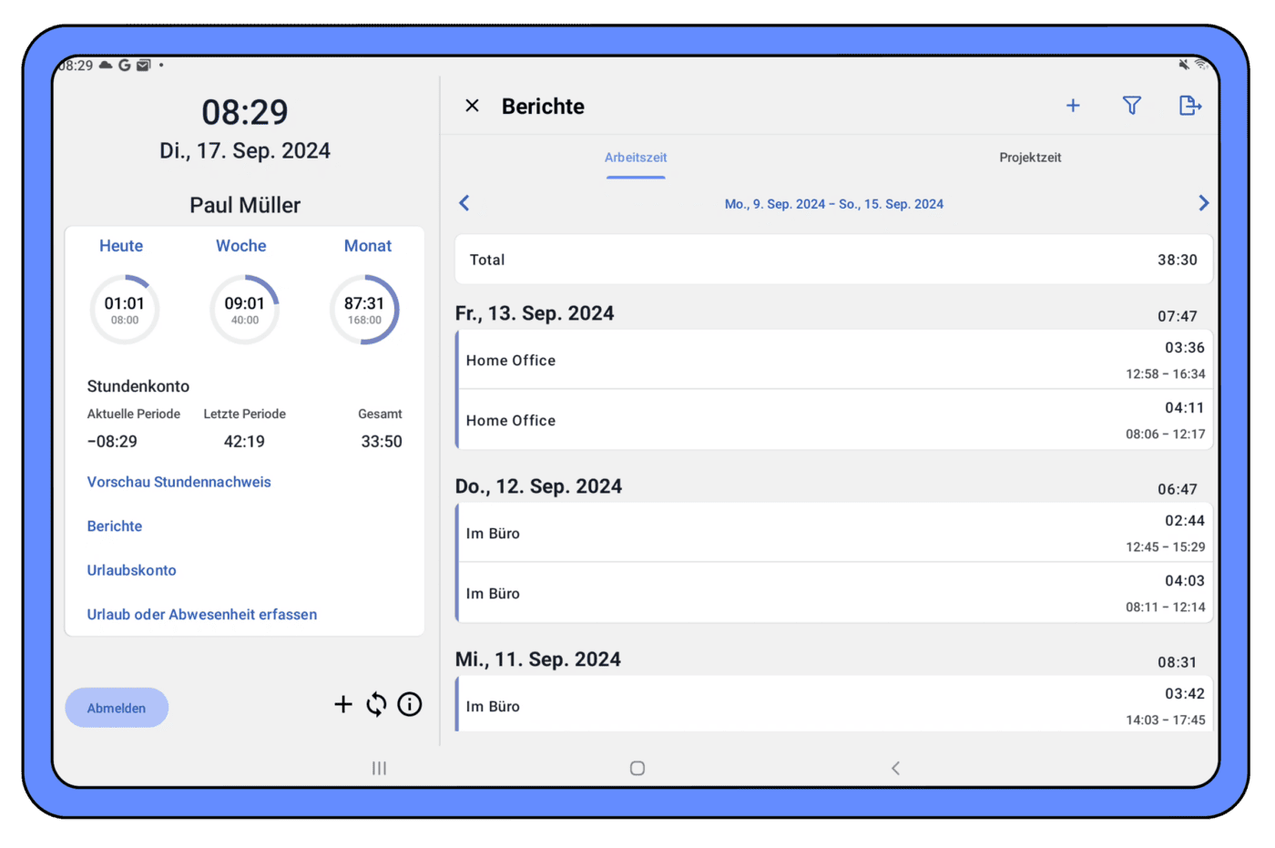The height and width of the screenshot is (848, 1275).
Task: Click the Wednesday day total 08:31
Action: (x=1178, y=662)
